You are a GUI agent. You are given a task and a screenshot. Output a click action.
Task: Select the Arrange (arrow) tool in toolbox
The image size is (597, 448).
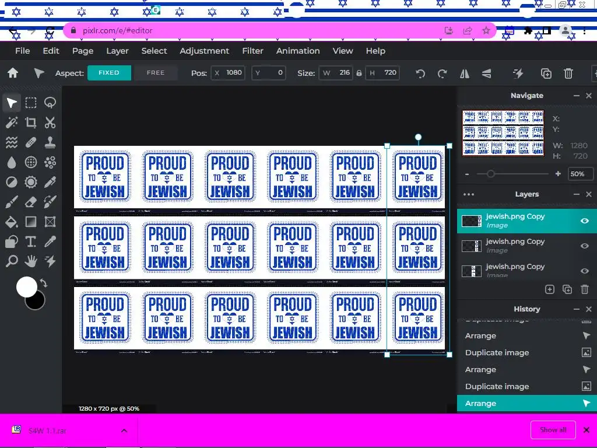12,103
